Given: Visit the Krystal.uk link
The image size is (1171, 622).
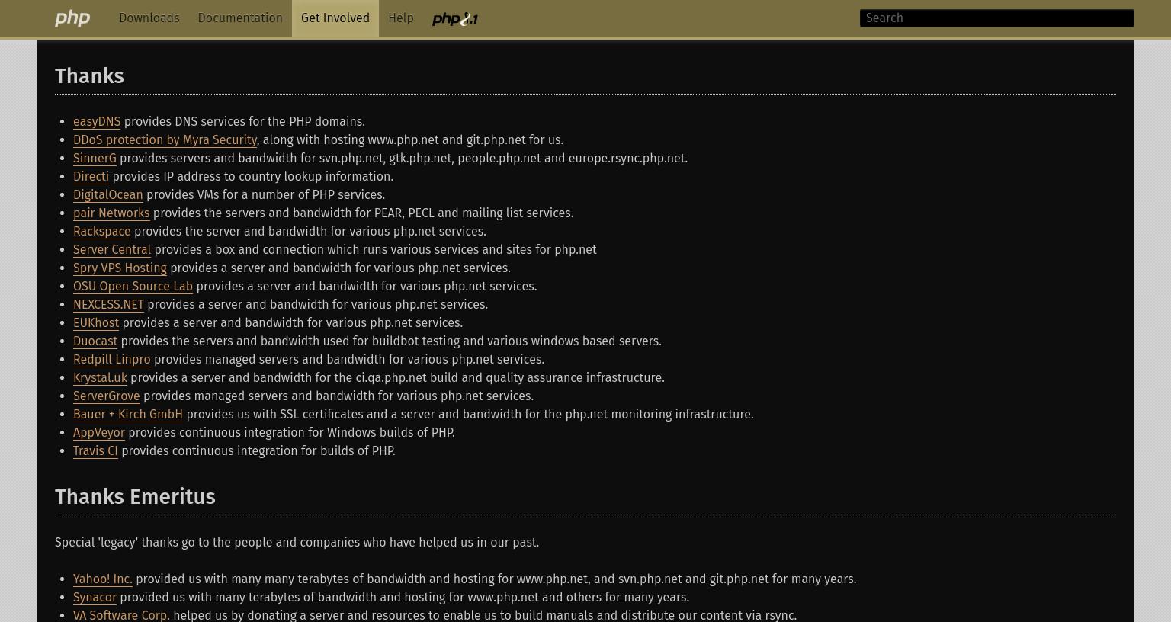Looking at the screenshot, I should point(100,378).
